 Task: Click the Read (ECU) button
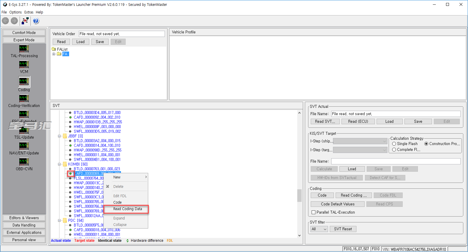pyautogui.click(x=358, y=122)
